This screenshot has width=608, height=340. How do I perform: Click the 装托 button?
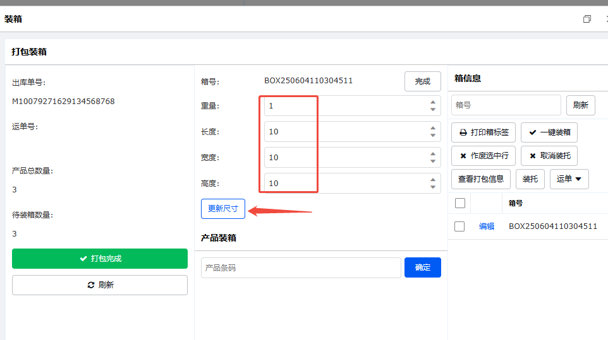[x=530, y=179]
